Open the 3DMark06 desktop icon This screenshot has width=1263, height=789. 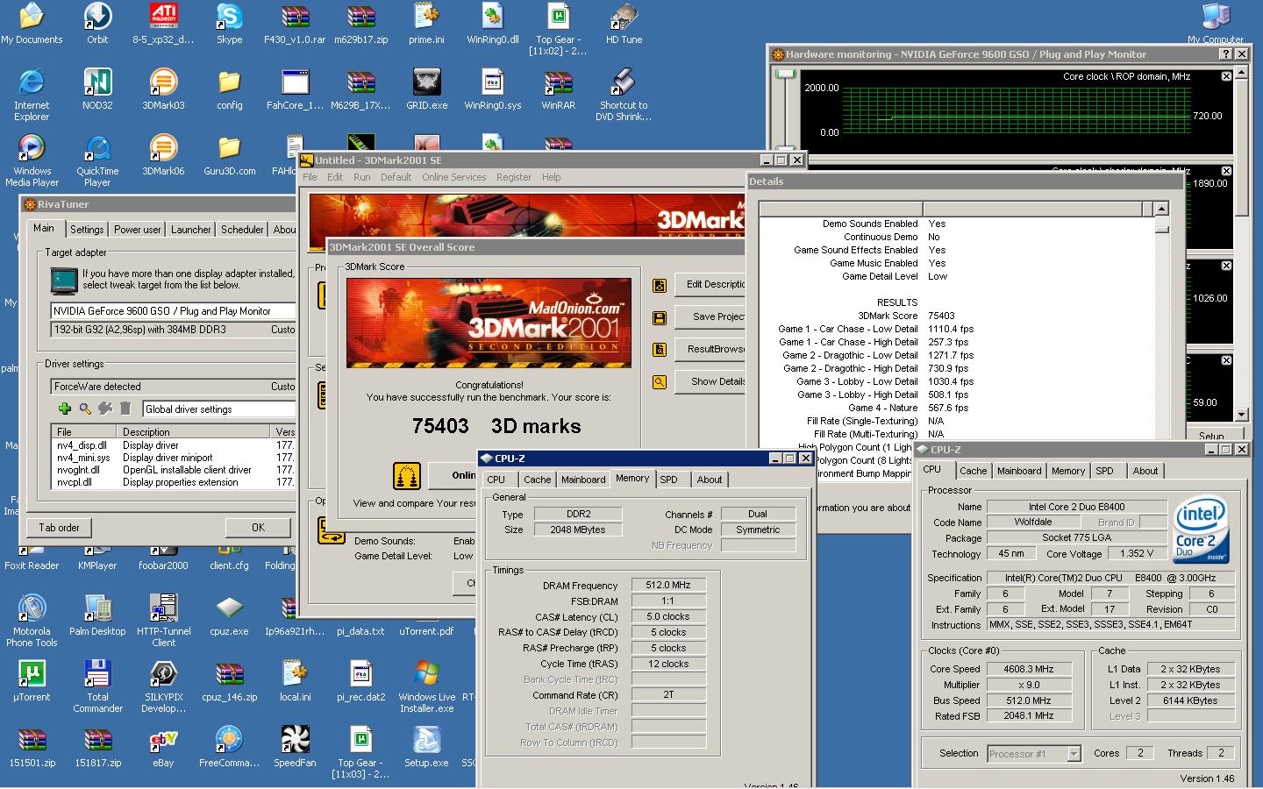(163, 149)
